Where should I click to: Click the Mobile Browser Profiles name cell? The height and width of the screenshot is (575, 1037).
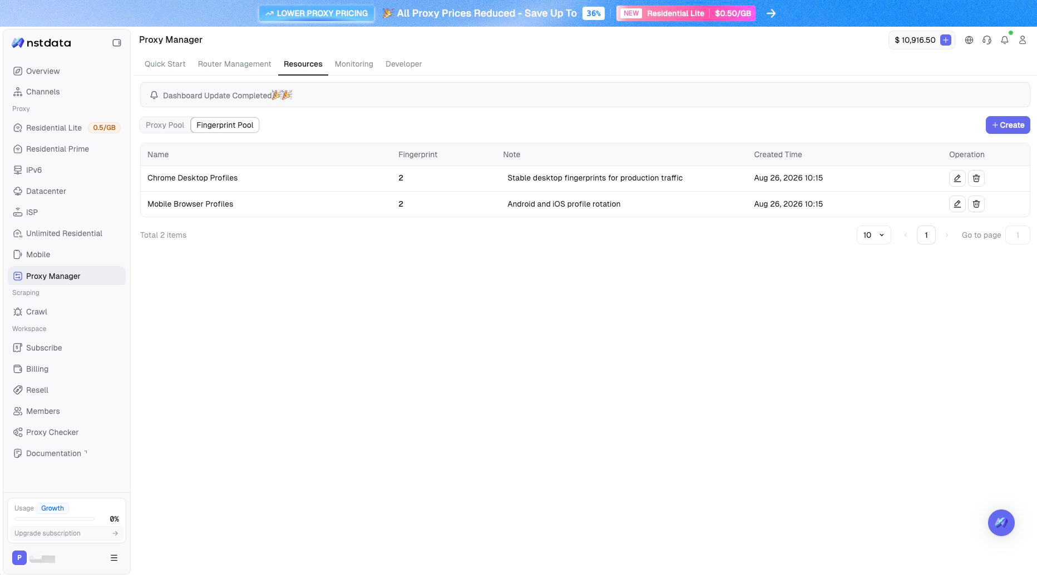pos(190,204)
